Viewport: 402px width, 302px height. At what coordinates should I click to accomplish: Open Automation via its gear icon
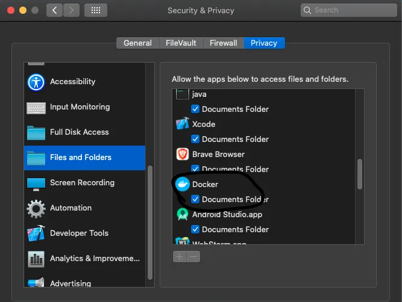[x=36, y=208]
